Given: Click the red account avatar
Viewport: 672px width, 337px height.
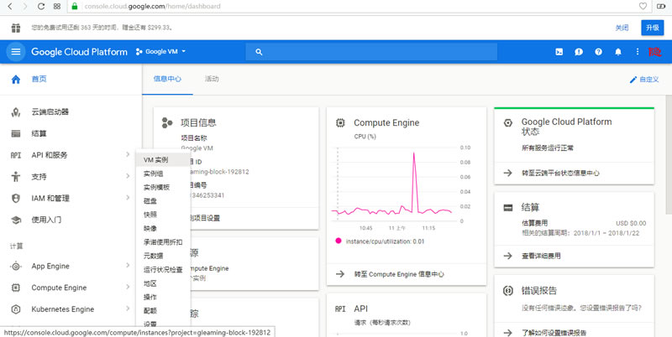Looking at the screenshot, I should pyautogui.click(x=655, y=52).
